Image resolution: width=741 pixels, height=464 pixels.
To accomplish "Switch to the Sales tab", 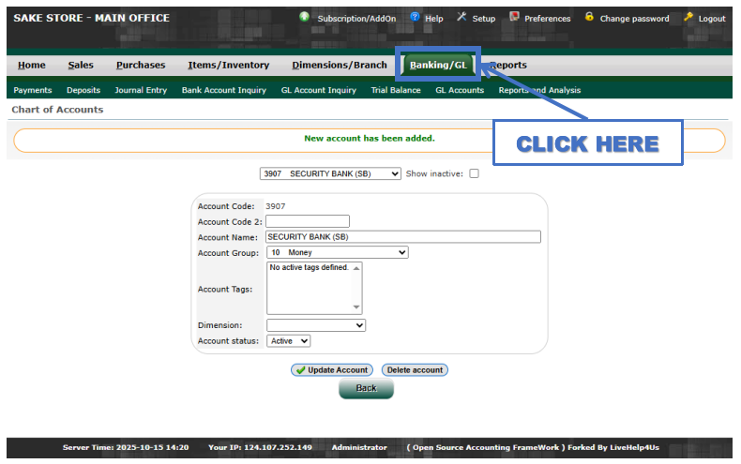I will click(x=81, y=65).
